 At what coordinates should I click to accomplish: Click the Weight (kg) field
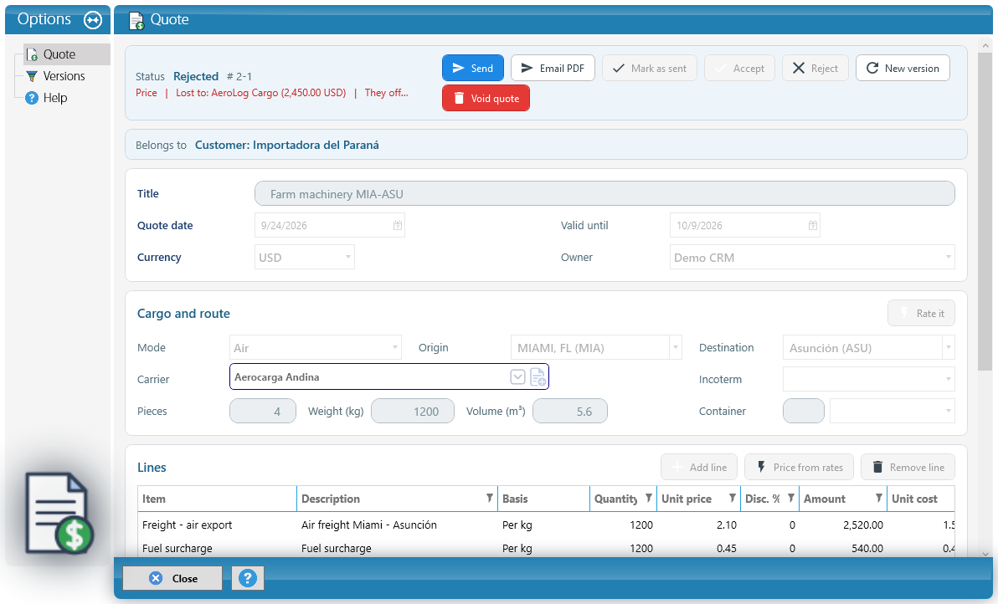tap(413, 411)
